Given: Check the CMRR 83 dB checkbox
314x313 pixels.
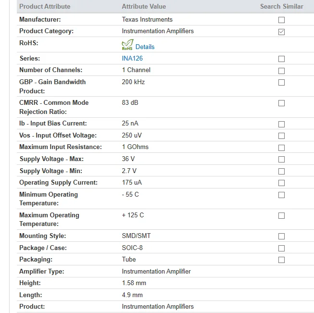Looking at the screenshot, I should click(281, 103).
